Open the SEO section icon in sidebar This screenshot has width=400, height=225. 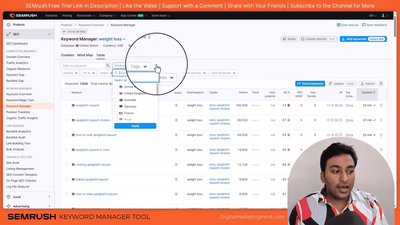point(8,34)
